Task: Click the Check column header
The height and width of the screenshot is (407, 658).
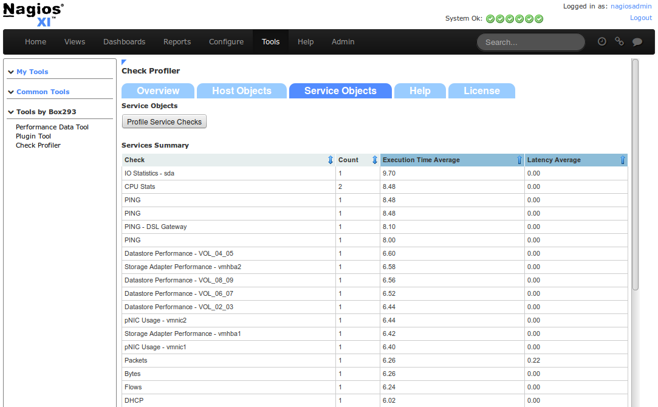Action: point(228,160)
